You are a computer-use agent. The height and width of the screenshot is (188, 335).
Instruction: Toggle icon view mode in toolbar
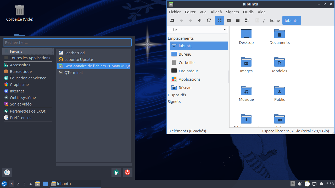[x=220, y=20]
